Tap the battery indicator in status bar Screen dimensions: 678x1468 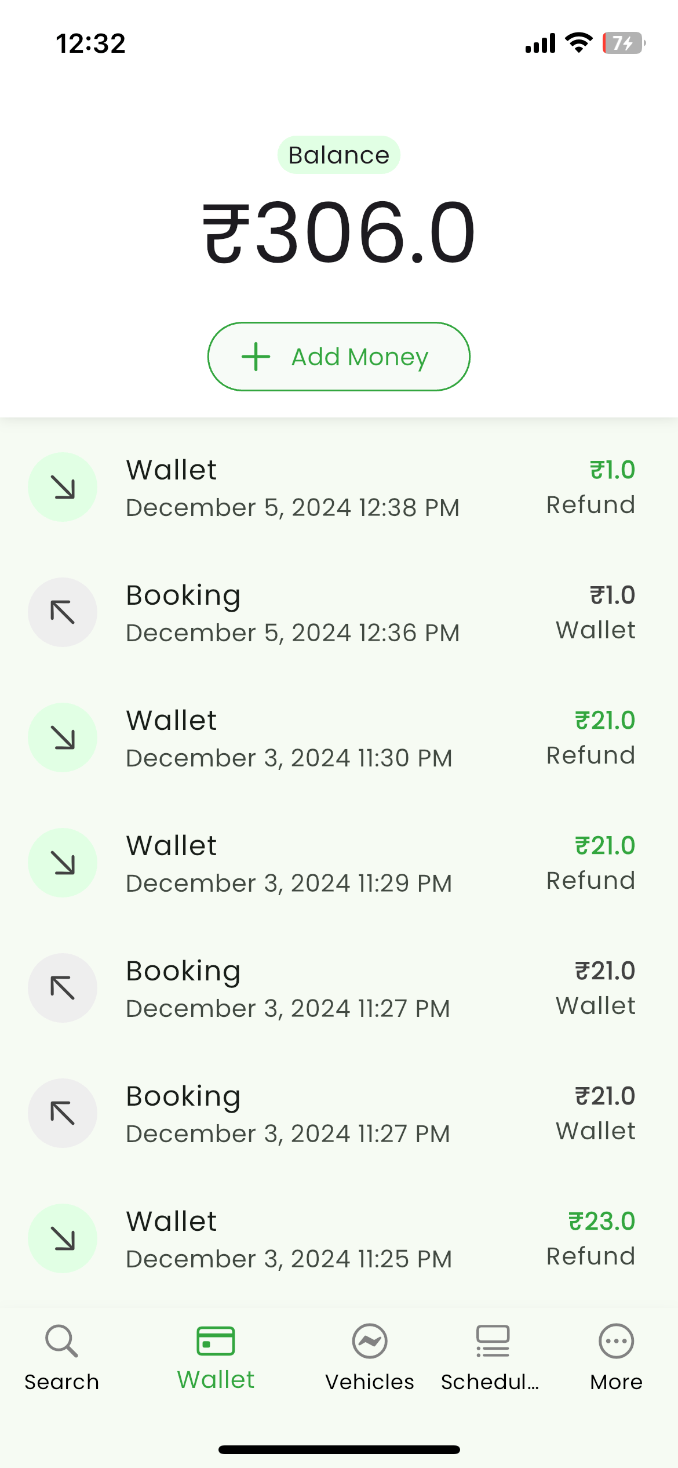coord(624,43)
